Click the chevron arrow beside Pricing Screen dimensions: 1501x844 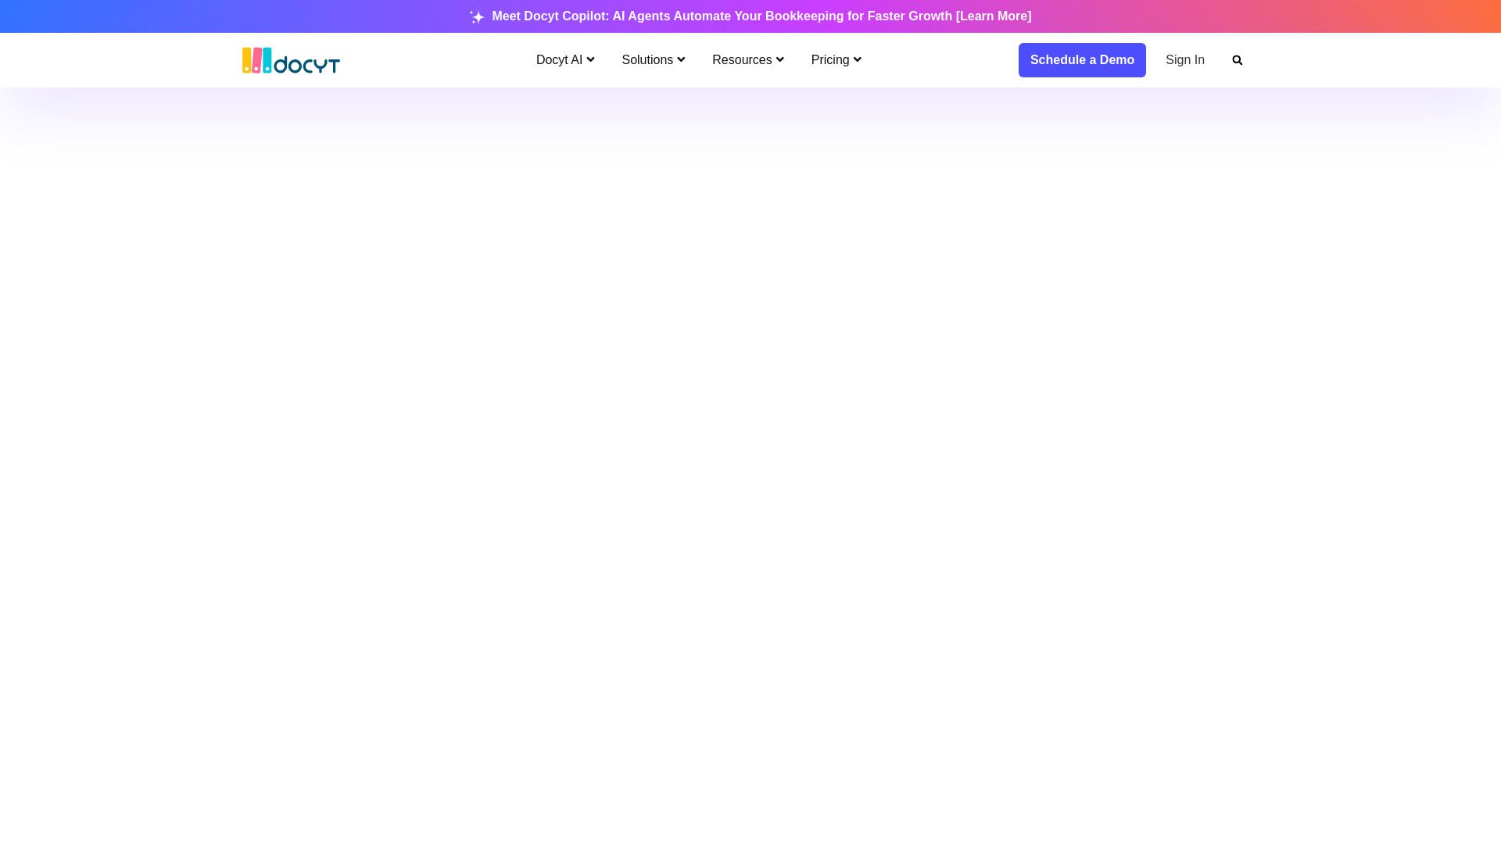(857, 60)
